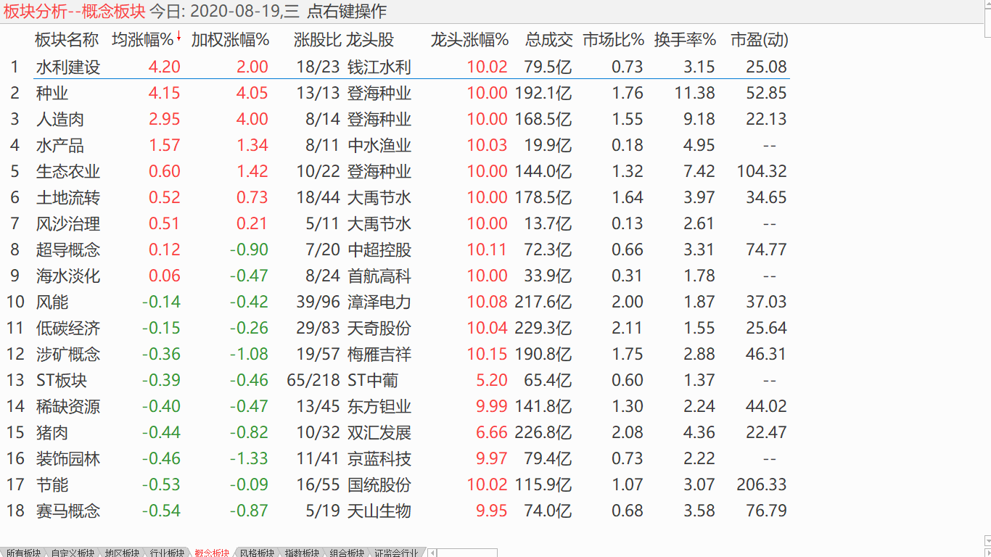Click leading stock 钱江水利
This screenshot has width=991, height=557.
coord(379,67)
